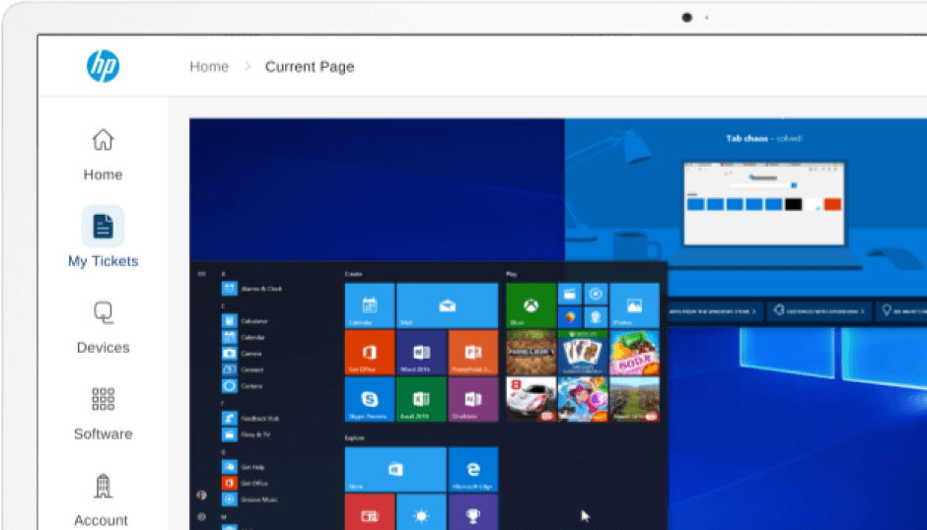Click the Microsoft Solitaire Collection tile
The image size is (927, 530).
[x=583, y=352]
